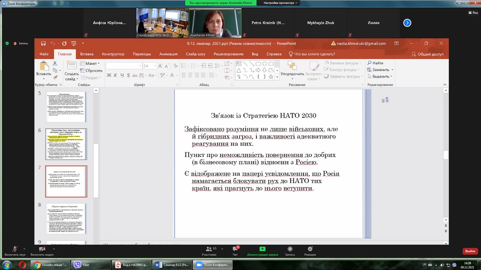Open the Zoom Чат panel
Viewport: 481px width, 270px height.
[x=235, y=249]
